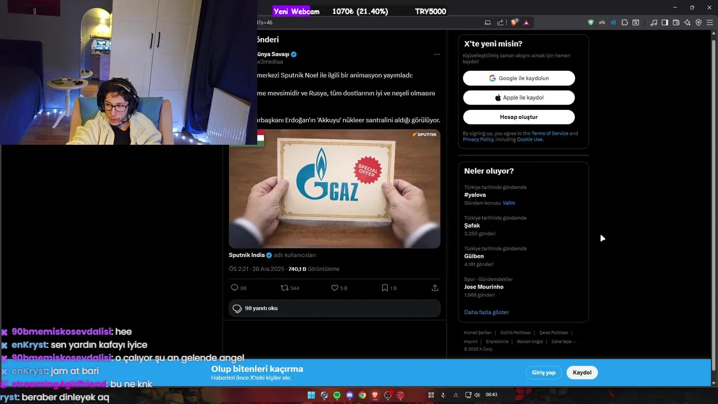Image resolution: width=718 pixels, height=404 pixels.
Task: Open Discord from the taskbar
Action: pyautogui.click(x=349, y=395)
